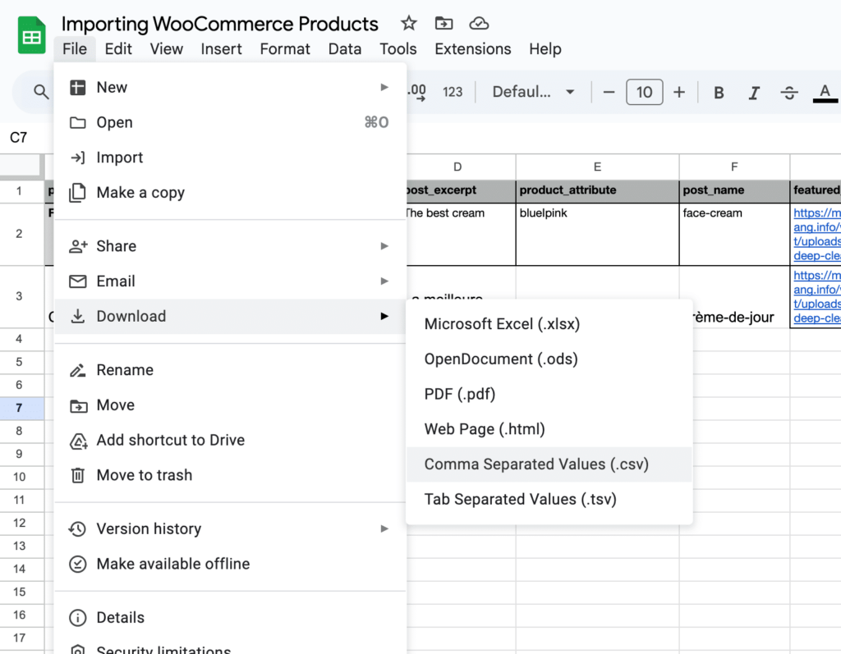This screenshot has height=654, width=841.
Task: Download as Comma Separated Values (.csv)
Action: coord(549,464)
